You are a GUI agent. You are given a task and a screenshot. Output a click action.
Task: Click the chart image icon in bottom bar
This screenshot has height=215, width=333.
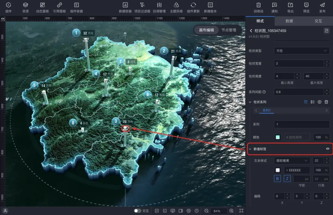pyautogui.click(x=157, y=211)
